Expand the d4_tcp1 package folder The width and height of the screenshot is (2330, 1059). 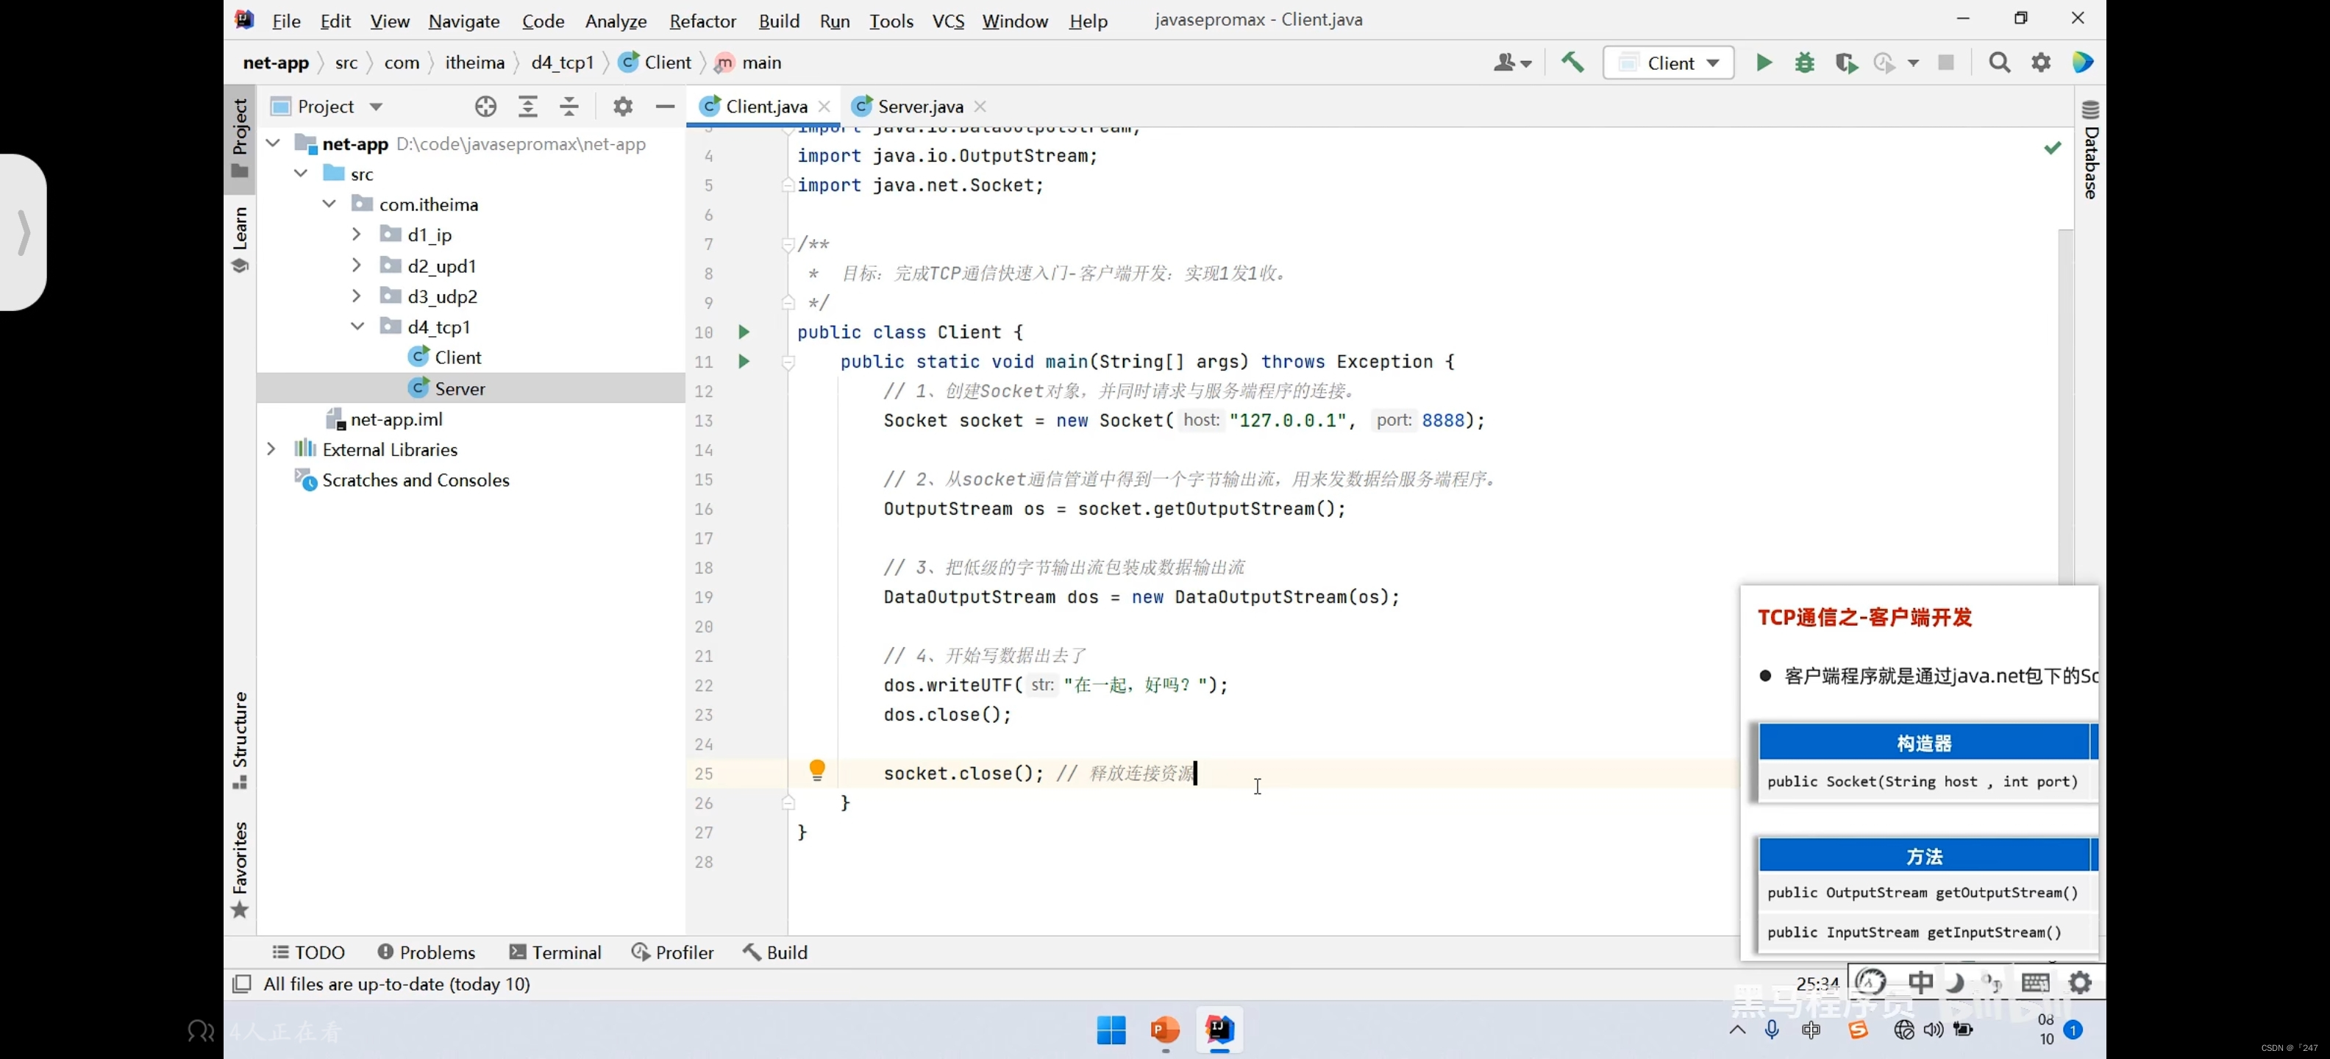(x=355, y=327)
